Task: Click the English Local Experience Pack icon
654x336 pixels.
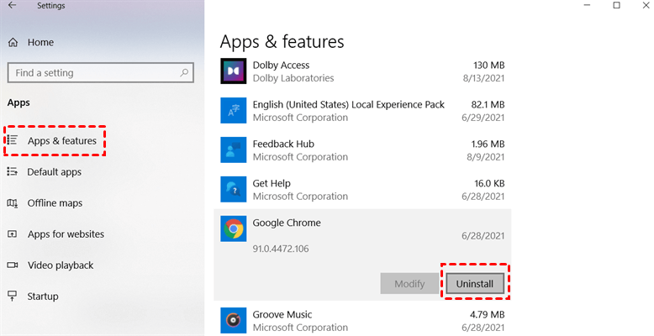Action: click(x=233, y=111)
